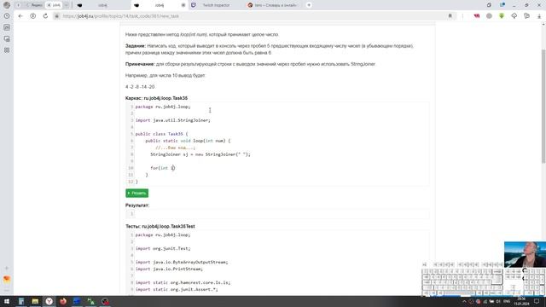Click the page security shield icon

[32, 16]
